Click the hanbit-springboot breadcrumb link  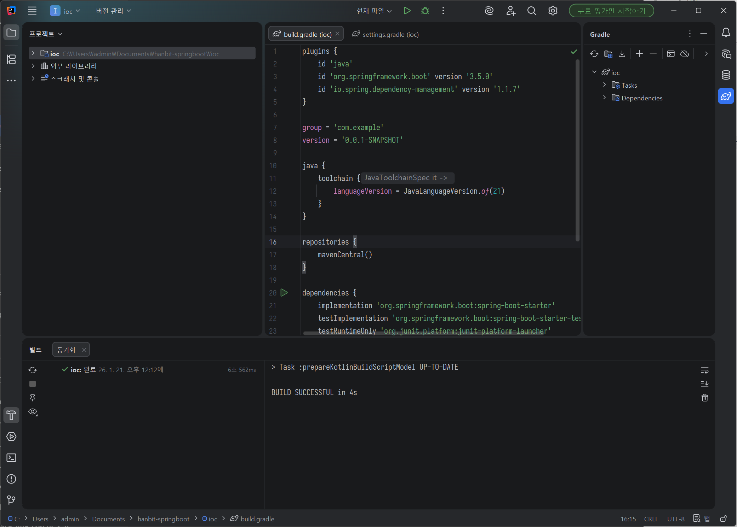163,519
